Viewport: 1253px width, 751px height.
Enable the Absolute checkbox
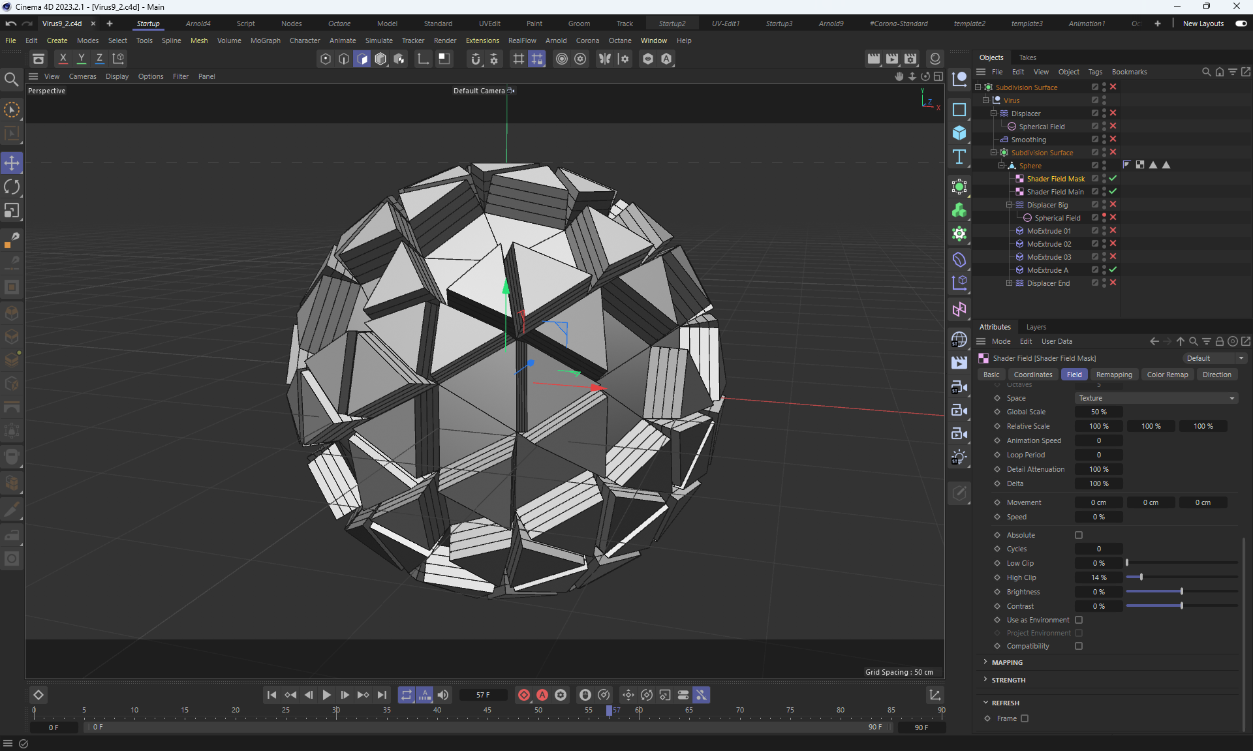(1079, 535)
